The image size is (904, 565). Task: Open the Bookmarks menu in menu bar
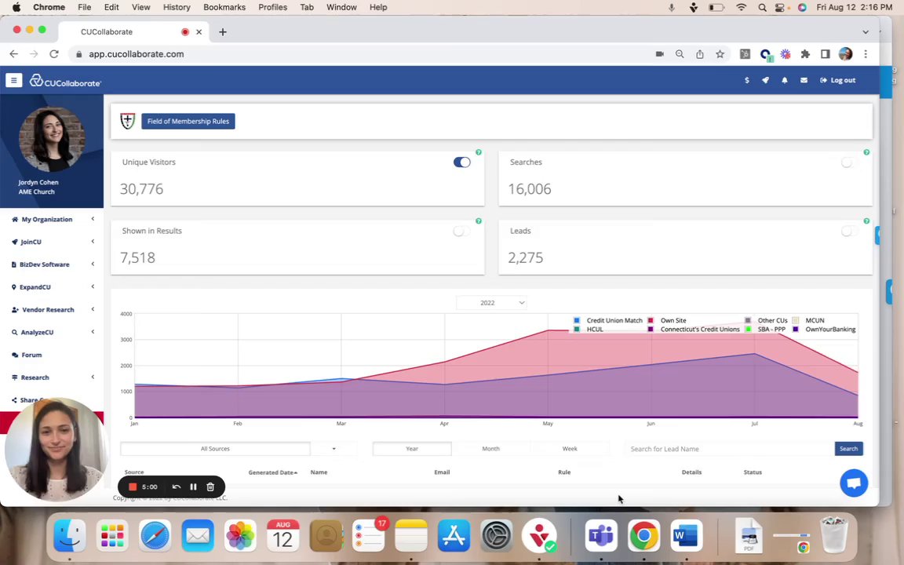point(224,7)
